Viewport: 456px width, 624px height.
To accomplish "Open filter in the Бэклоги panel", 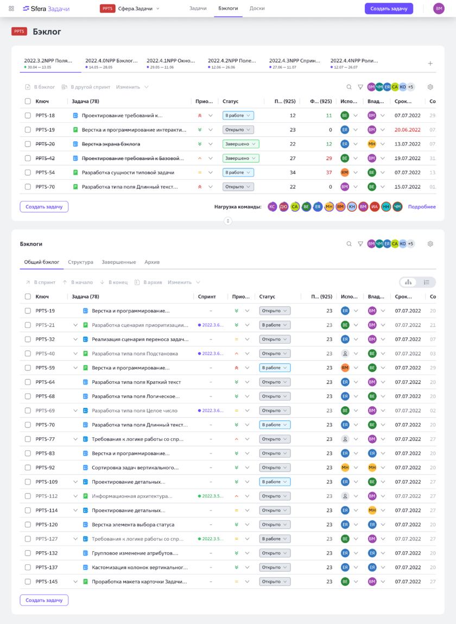I will (360, 244).
